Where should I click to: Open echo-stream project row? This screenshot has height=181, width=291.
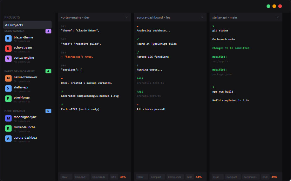28,49
